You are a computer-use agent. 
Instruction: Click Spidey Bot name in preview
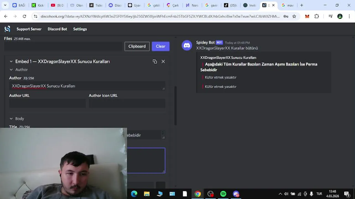pos(205,43)
